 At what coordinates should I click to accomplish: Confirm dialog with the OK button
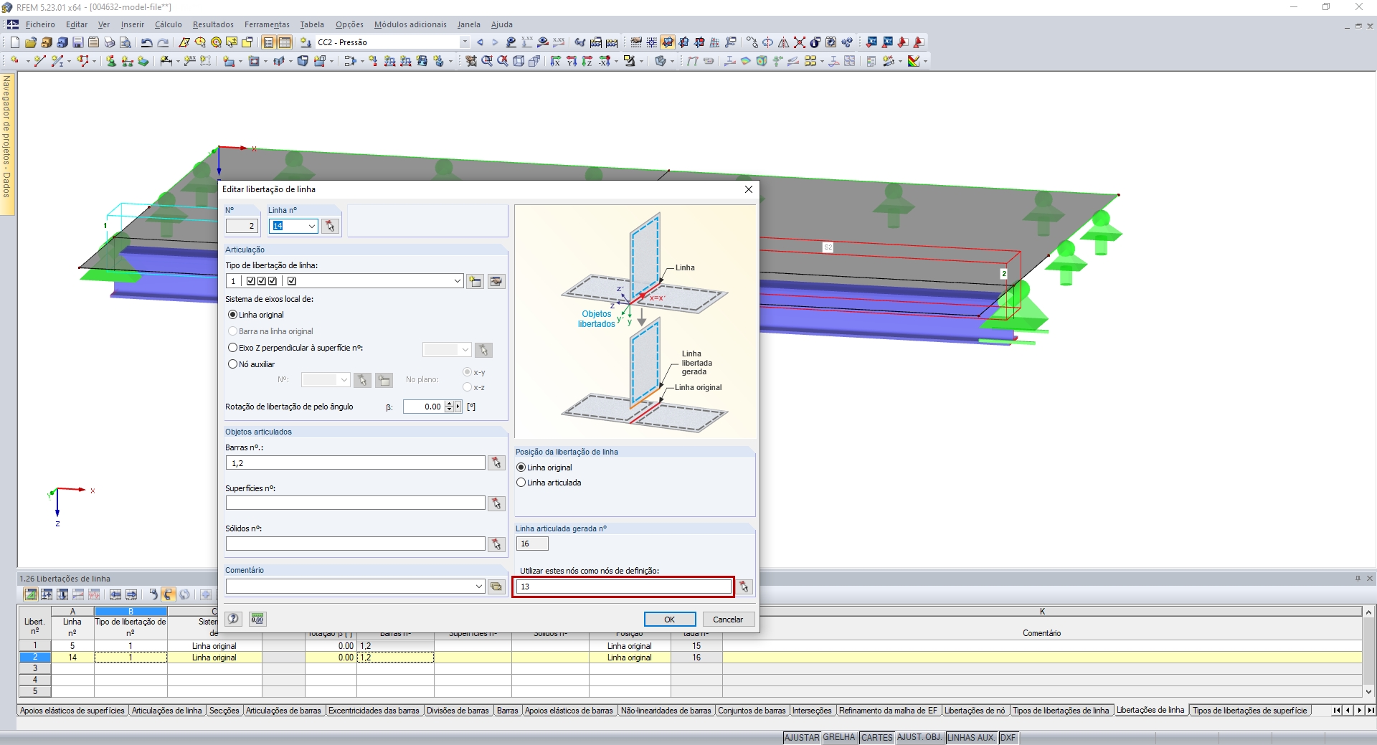tap(669, 620)
